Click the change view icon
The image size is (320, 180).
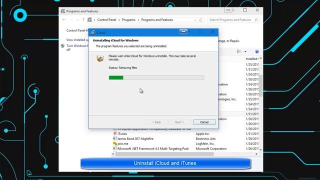(239, 51)
